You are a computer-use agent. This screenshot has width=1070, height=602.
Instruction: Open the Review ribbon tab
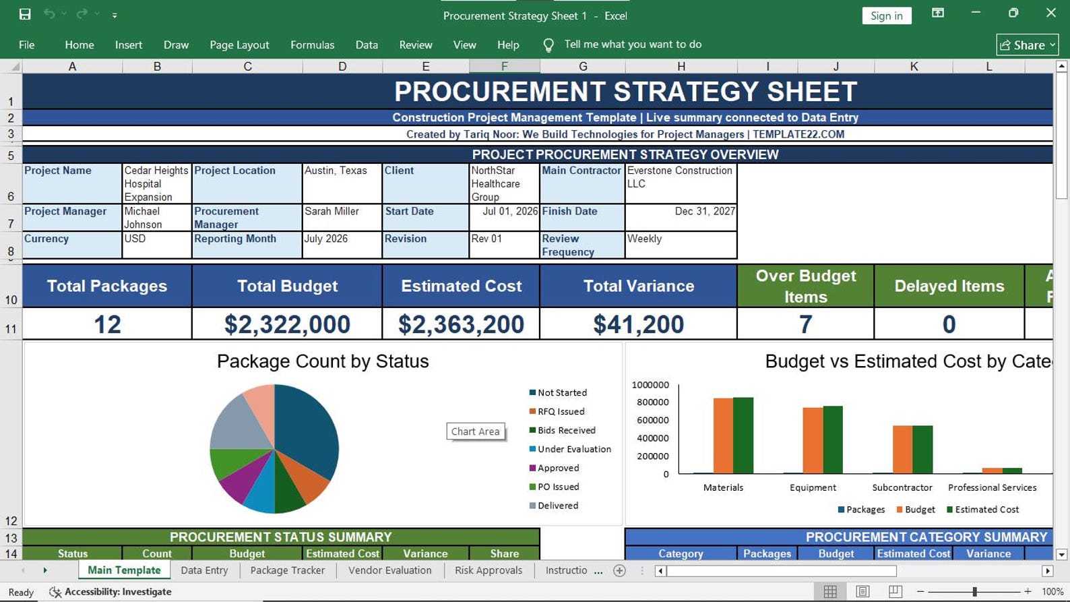pyautogui.click(x=416, y=44)
